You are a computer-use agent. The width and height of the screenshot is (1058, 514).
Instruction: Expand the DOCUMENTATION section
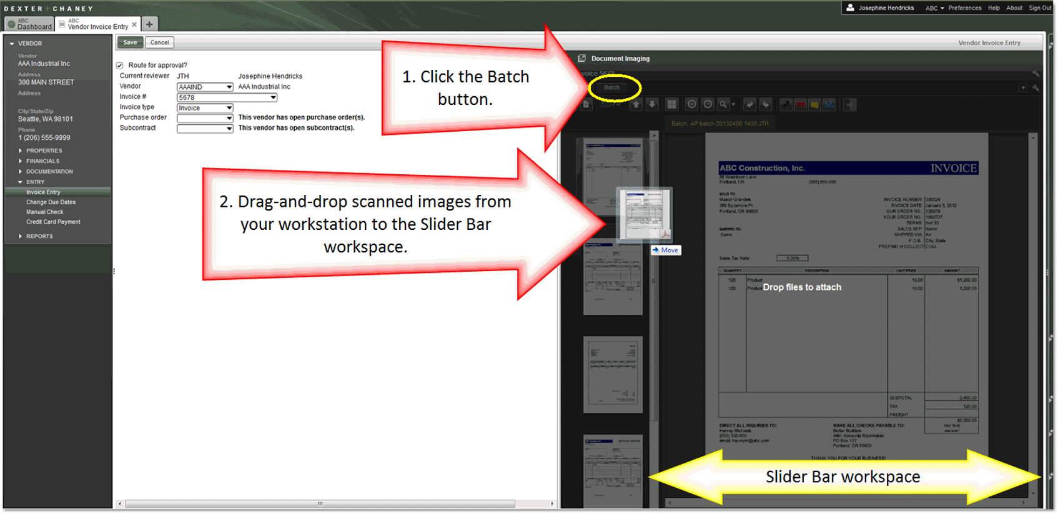pyautogui.click(x=21, y=171)
